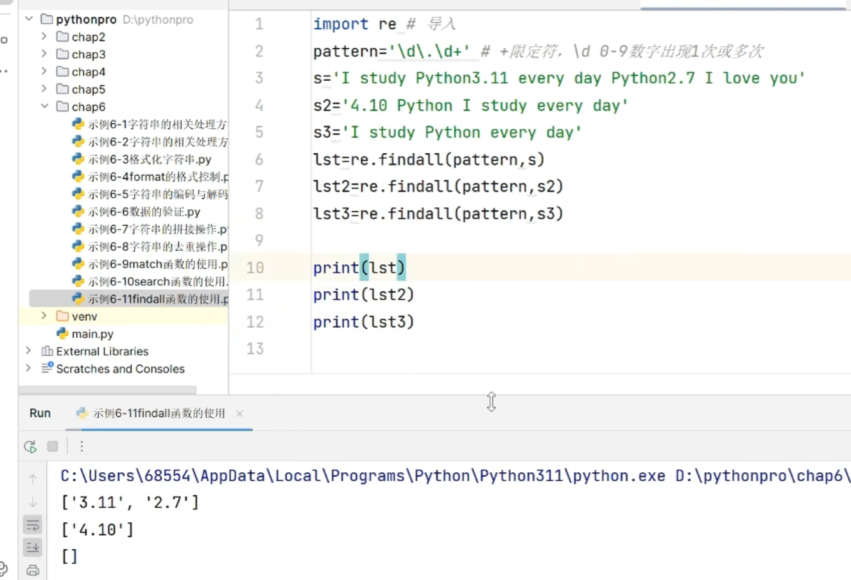Click the Down the stack trace arrow

33,502
